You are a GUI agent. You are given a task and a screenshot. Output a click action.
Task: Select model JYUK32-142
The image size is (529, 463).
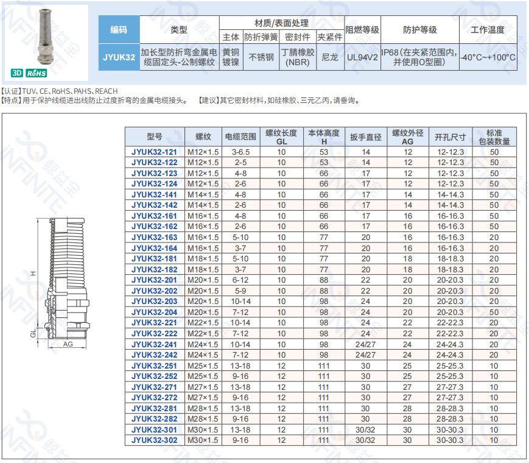tap(155, 205)
